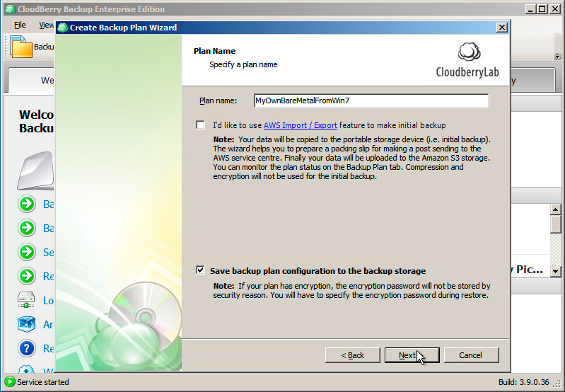Click the Plan name text field

click(x=371, y=100)
